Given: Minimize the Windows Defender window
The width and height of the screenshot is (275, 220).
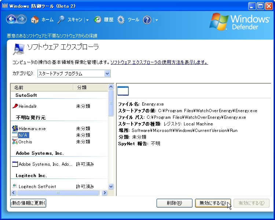Looking at the screenshot, I should pos(252,6).
